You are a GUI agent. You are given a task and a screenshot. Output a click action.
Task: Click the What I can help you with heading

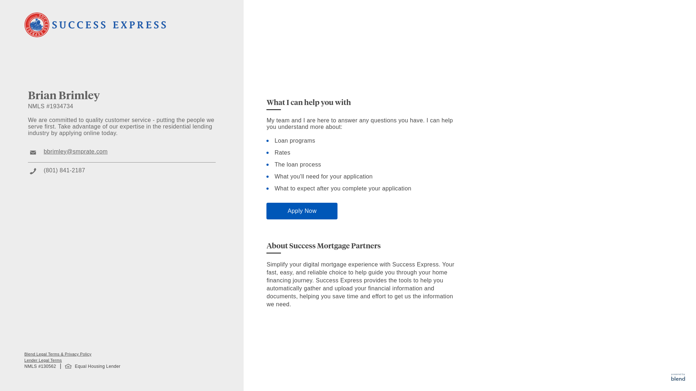308,102
